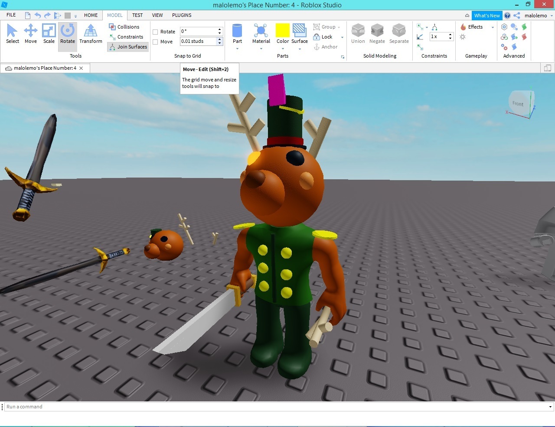The image size is (555, 427).
Task: Enable Move snap checkbox
Action: click(155, 42)
